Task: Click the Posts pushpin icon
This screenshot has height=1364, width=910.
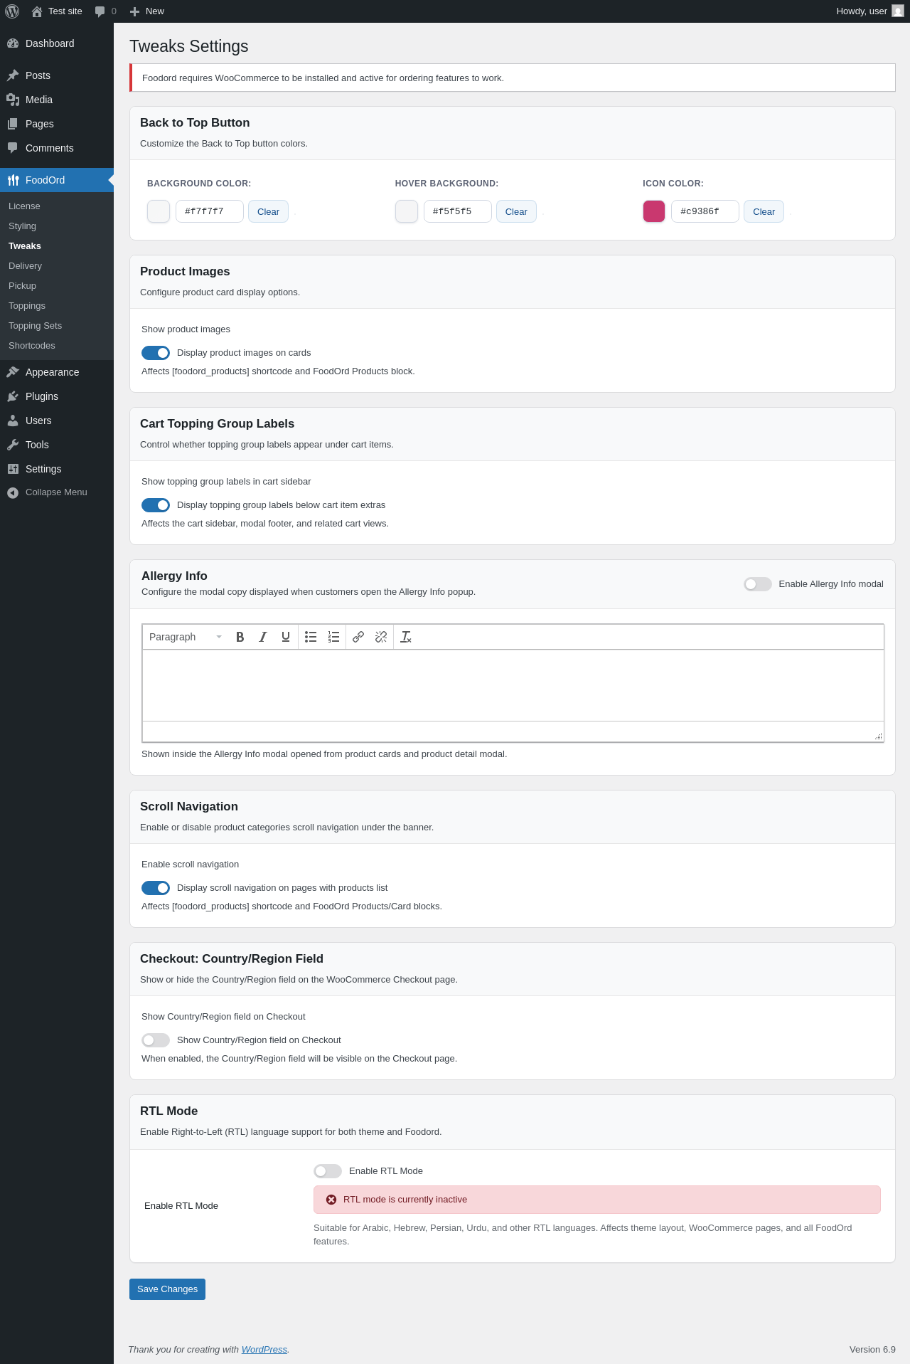Action: [x=13, y=75]
